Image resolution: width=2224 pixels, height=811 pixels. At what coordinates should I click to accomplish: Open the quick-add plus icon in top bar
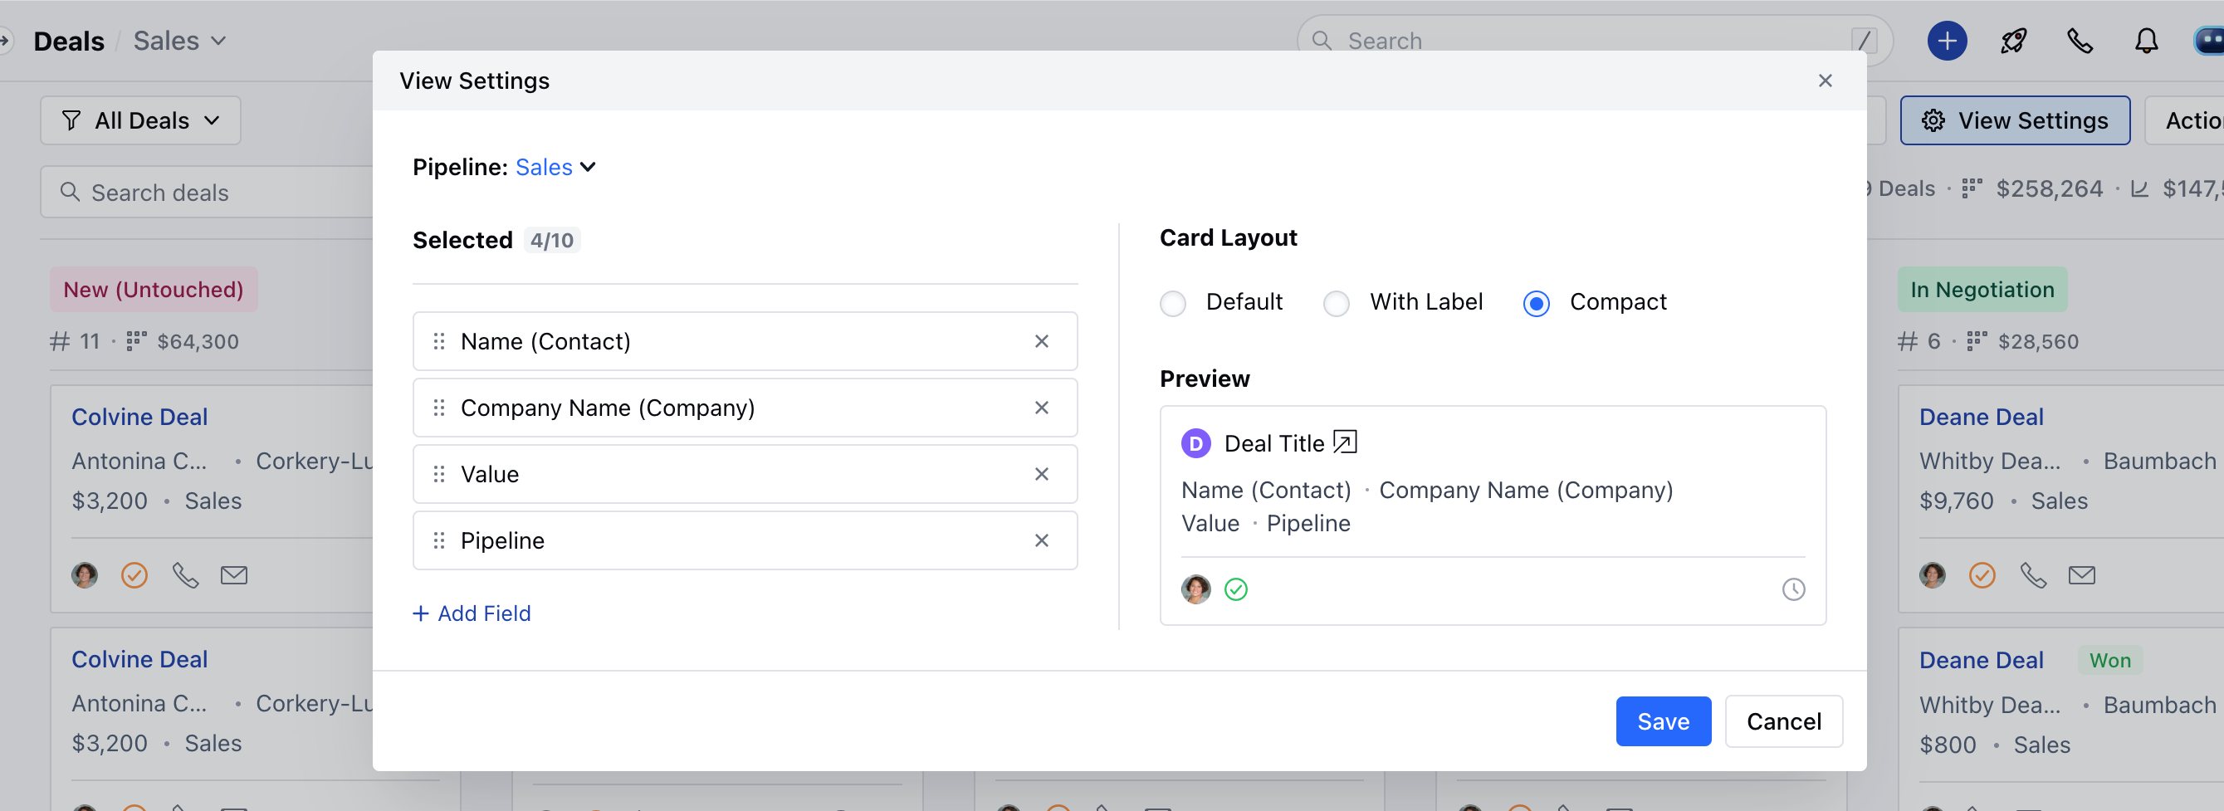(x=1946, y=41)
